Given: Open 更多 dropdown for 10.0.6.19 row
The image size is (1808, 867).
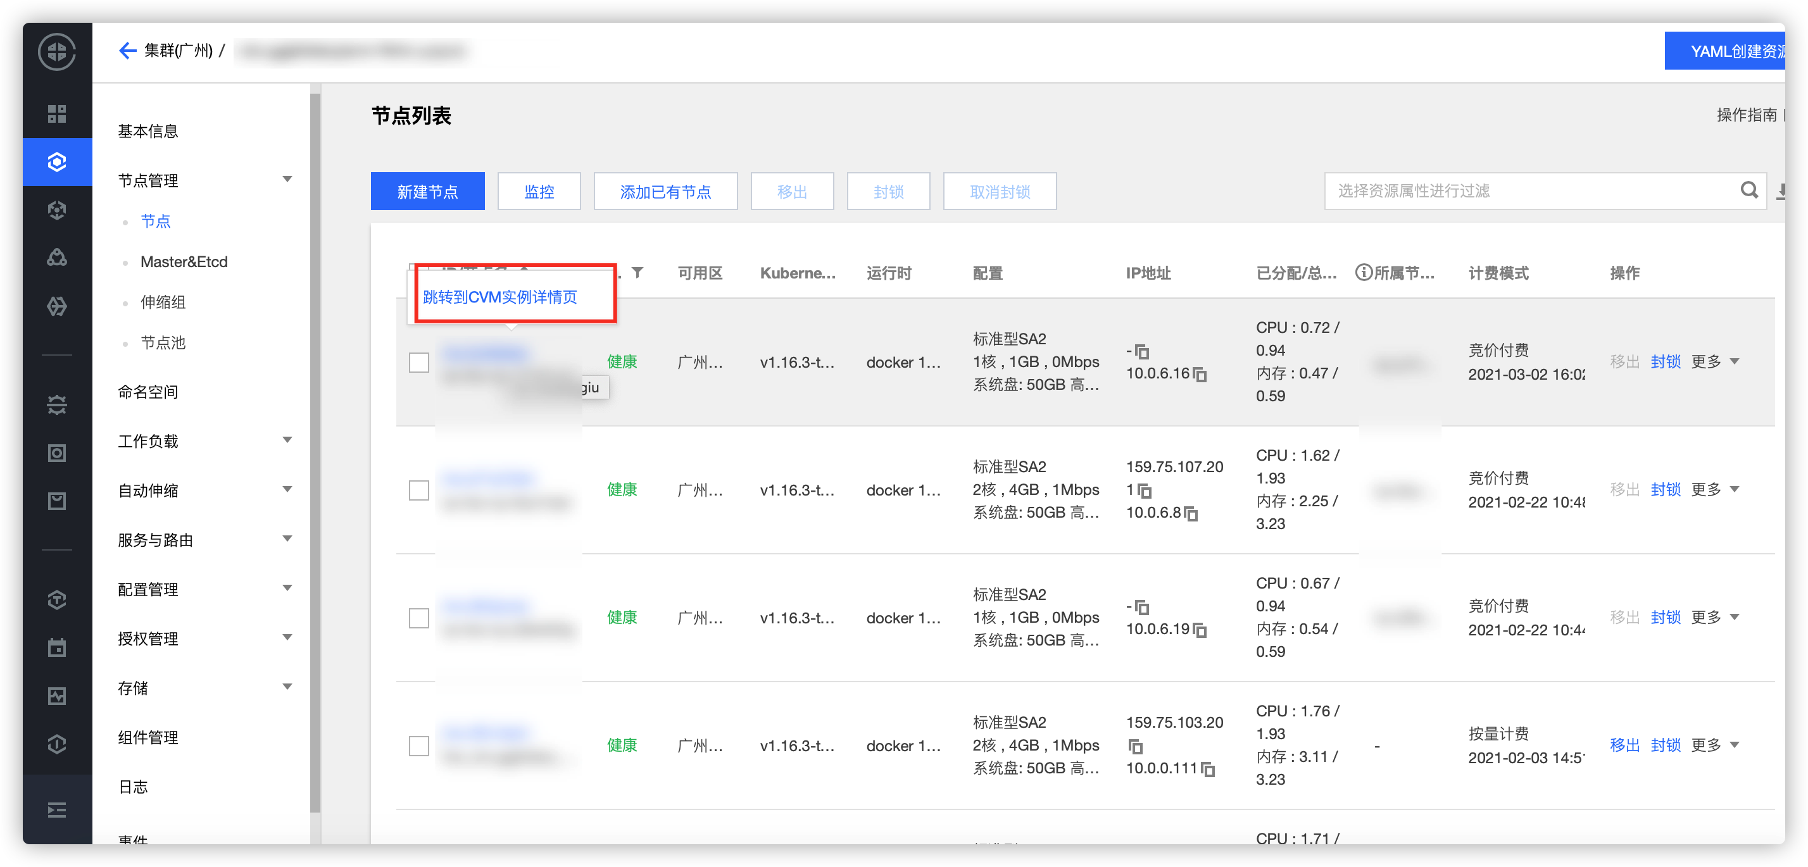Looking at the screenshot, I should pyautogui.click(x=1715, y=617).
